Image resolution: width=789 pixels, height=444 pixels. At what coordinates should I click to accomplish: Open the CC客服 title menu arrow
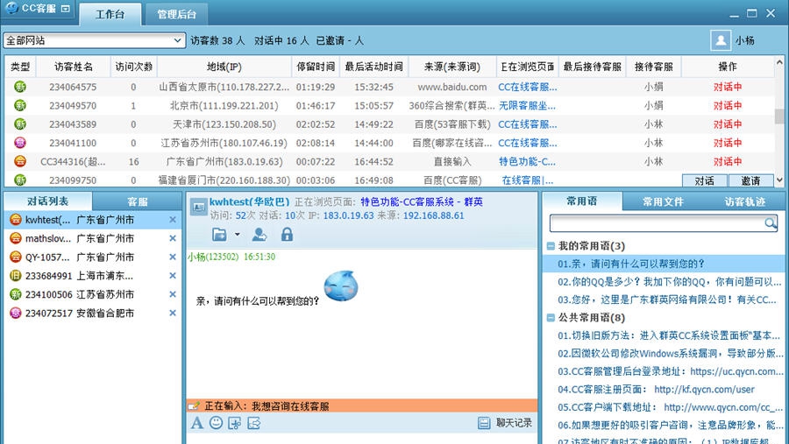[66, 9]
